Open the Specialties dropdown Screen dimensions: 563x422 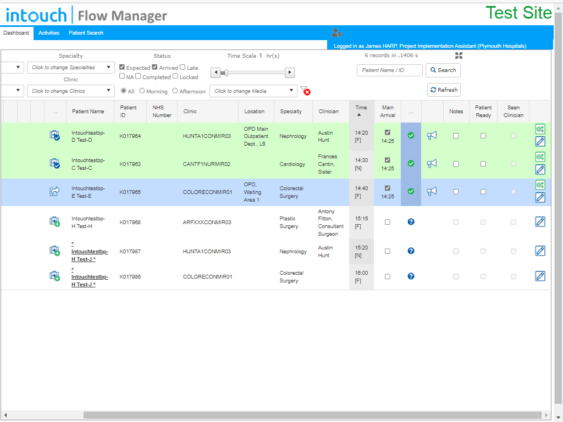point(71,68)
